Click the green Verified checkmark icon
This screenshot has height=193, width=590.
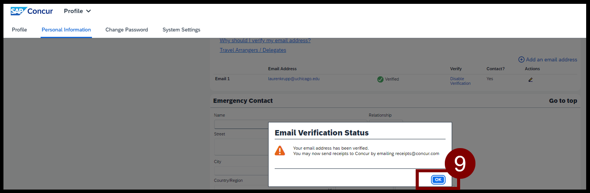coord(380,79)
